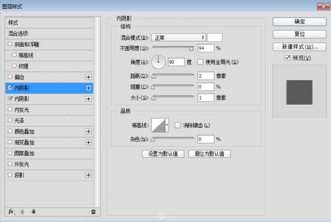Click the 等高线 contour thumbnail

point(158,125)
